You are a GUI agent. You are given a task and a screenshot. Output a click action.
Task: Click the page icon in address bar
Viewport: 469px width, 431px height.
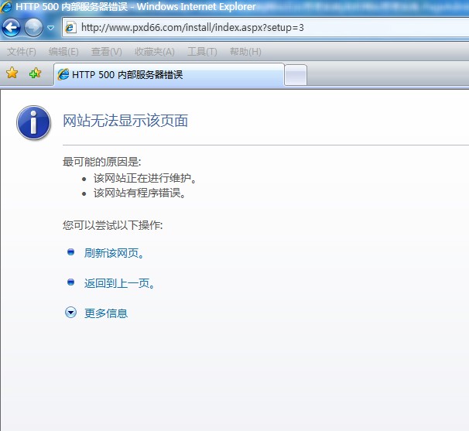click(70, 28)
